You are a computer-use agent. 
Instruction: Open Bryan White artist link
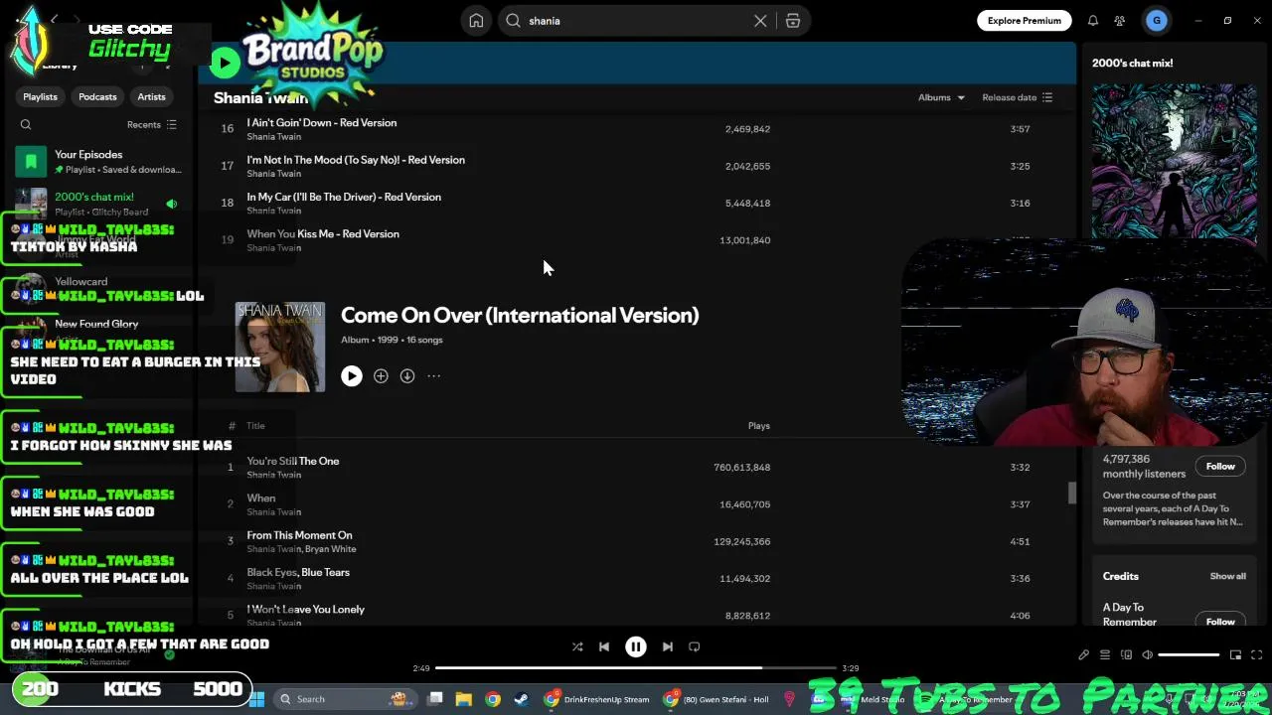pos(331,549)
